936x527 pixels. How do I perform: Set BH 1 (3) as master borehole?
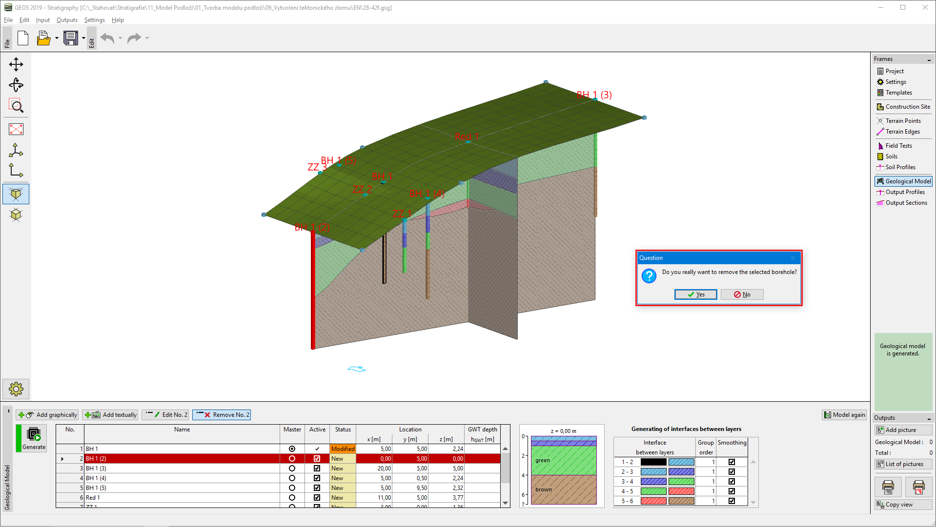pos(292,468)
